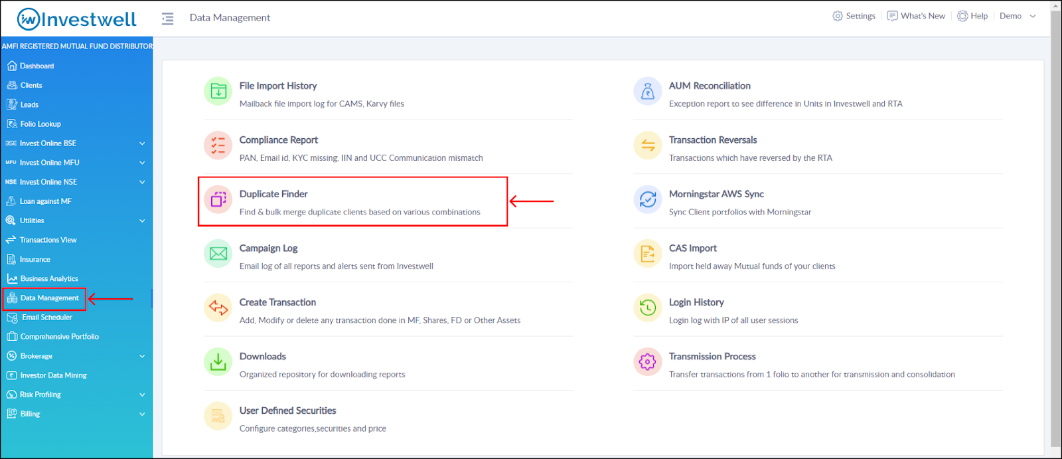Open the Create Transaction title
The width and height of the screenshot is (1062, 459).
point(277,302)
